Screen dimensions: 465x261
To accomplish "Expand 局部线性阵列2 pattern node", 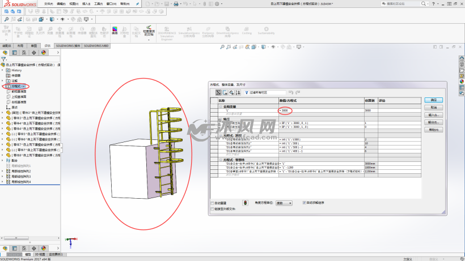I will 3,171.
